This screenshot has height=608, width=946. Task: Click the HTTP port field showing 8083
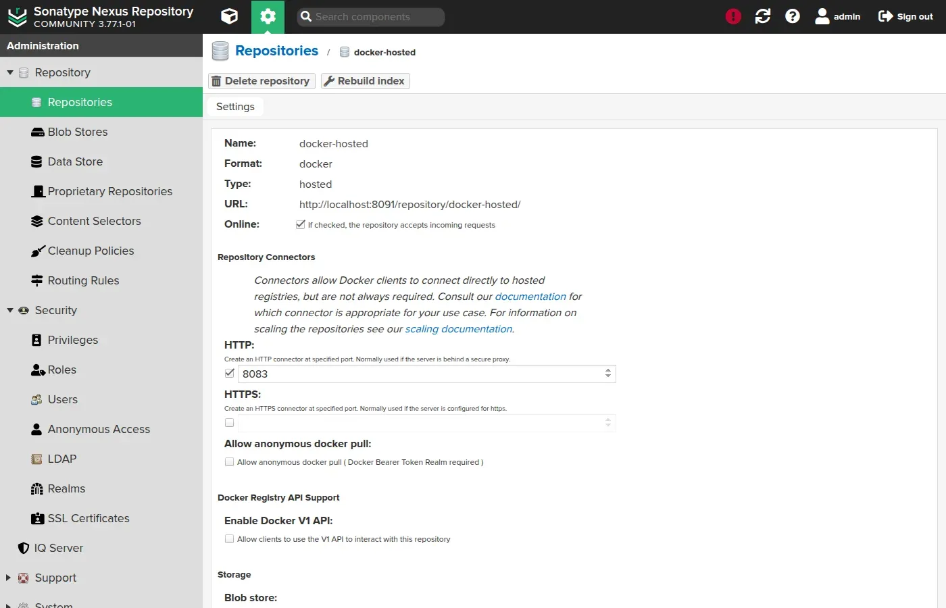click(419, 374)
